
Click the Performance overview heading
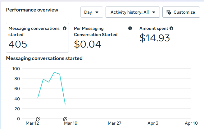[32, 10]
